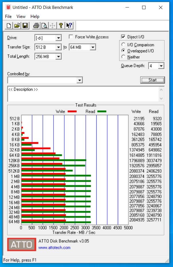Click the 512KB write value 2080374
The image size is (173, 267).
137,171
